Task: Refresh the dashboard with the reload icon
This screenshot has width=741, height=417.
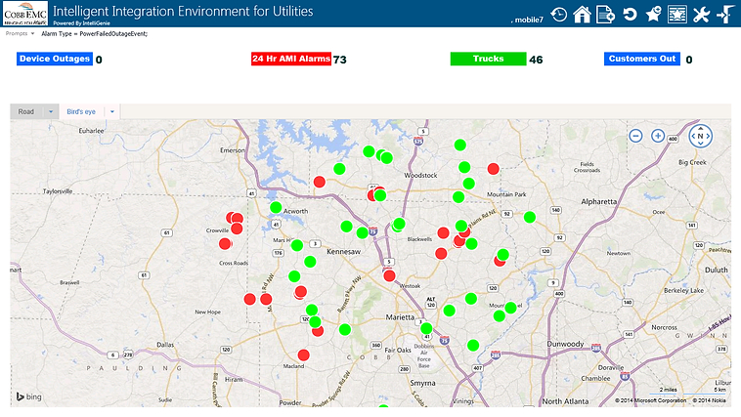Action: pyautogui.click(x=631, y=14)
